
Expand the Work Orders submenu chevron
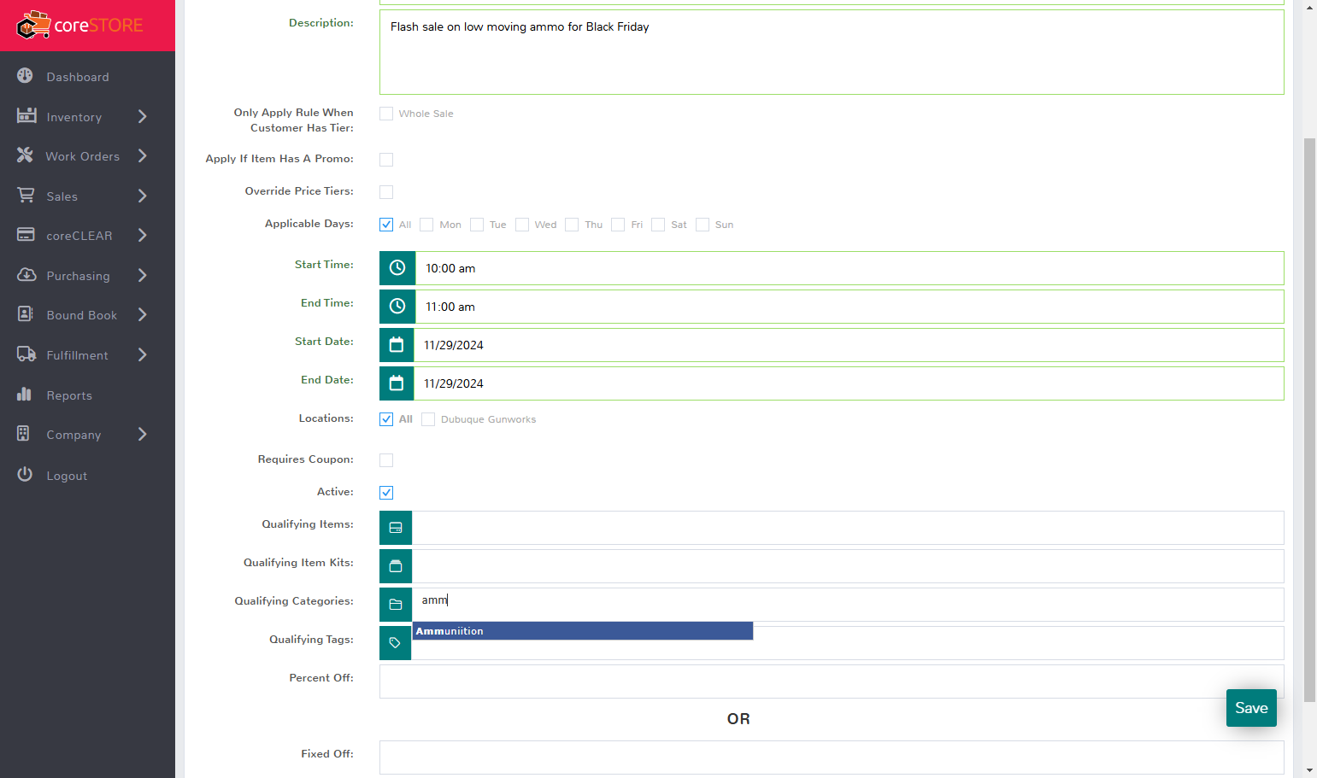tap(143, 155)
